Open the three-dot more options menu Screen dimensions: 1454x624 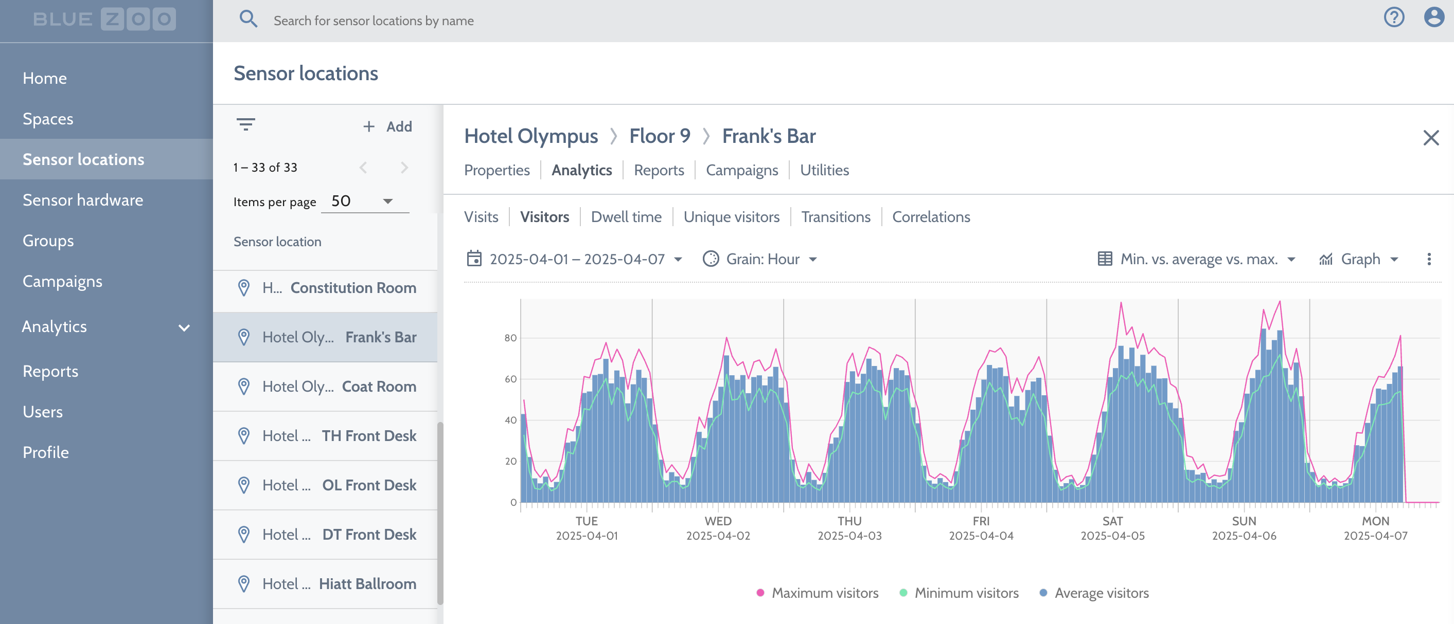tap(1429, 259)
